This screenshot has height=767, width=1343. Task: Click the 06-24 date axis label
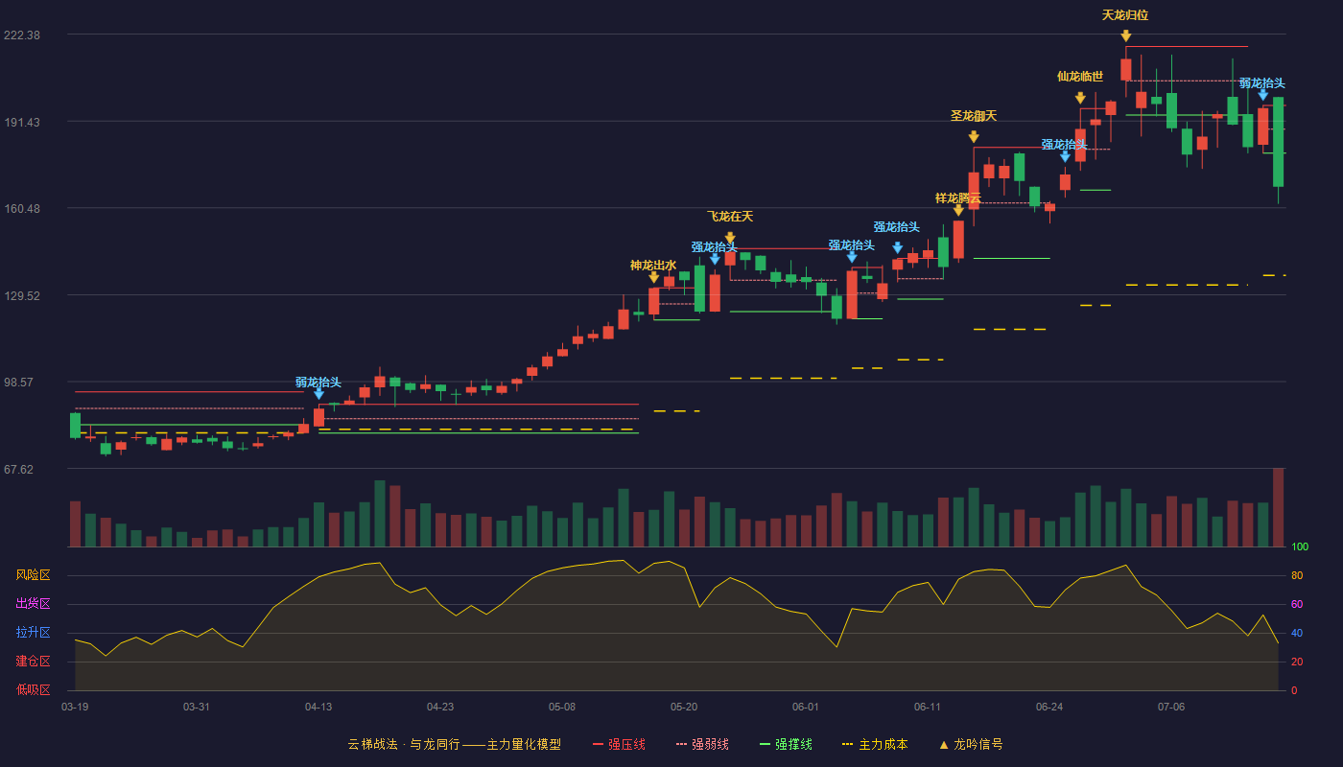[x=1049, y=707]
